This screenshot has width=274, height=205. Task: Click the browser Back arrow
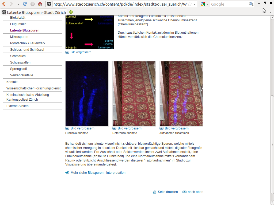pos(4,4)
